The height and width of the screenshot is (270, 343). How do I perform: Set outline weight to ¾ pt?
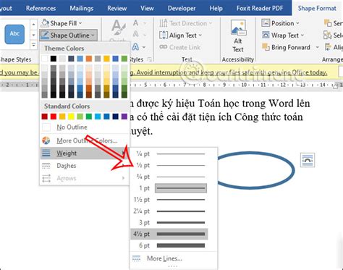coord(169,177)
